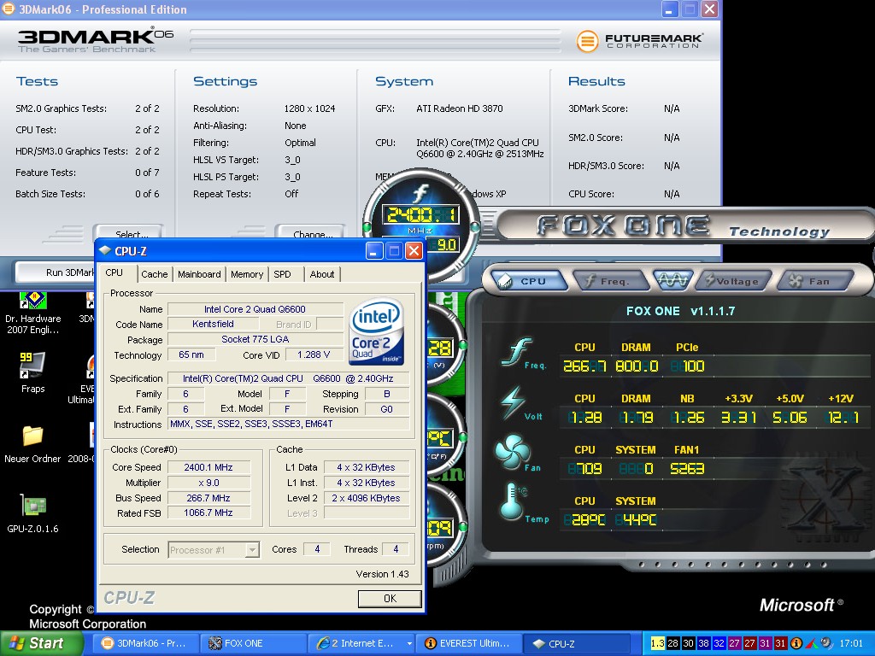Switch to FOX ONE taskbar button
This screenshot has height=656, width=875.
click(252, 643)
